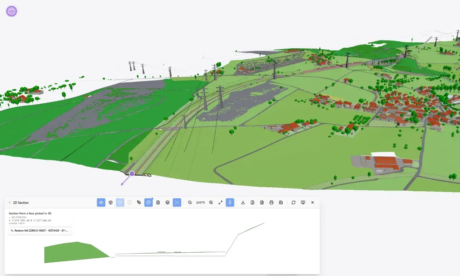Click the 2D Section panel title
Image resolution: width=460 pixels, height=276 pixels.
click(21, 203)
